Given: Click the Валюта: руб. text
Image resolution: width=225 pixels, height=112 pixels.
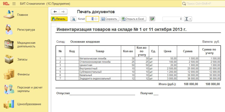Looking at the screenshot, I should (x=211, y=42).
